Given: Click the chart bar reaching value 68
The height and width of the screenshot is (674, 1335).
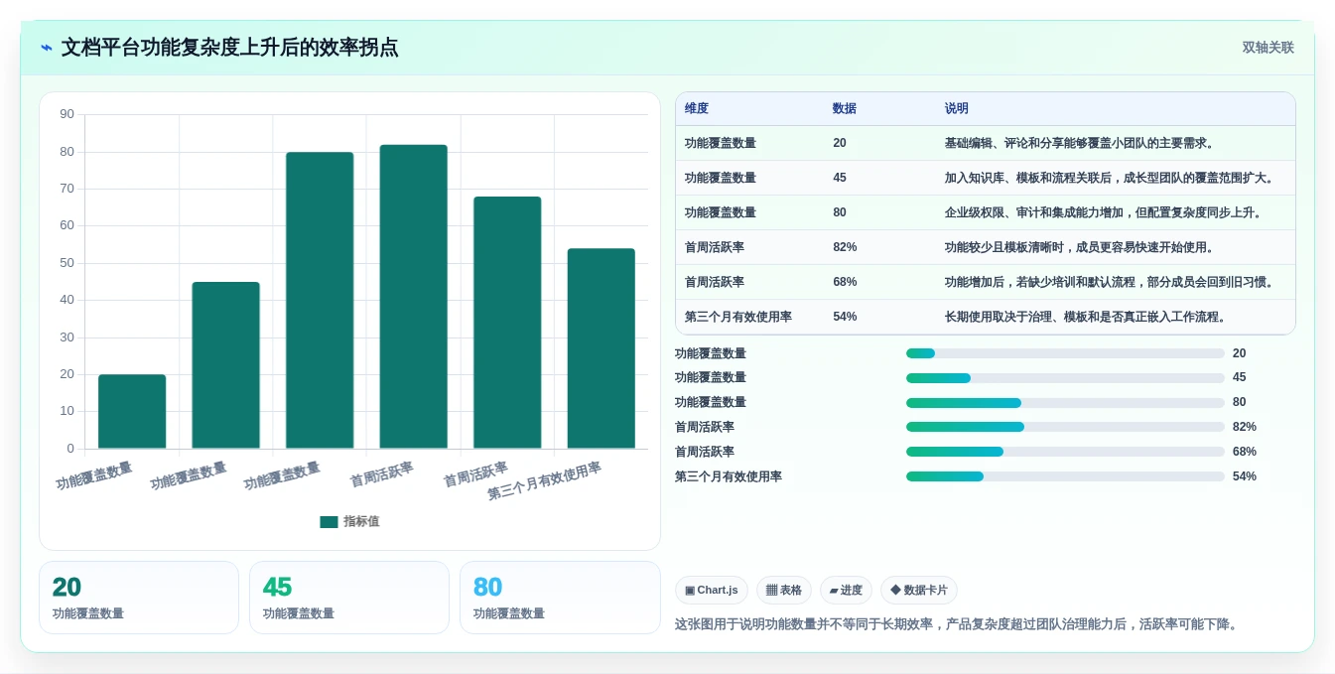Looking at the screenshot, I should (507, 323).
